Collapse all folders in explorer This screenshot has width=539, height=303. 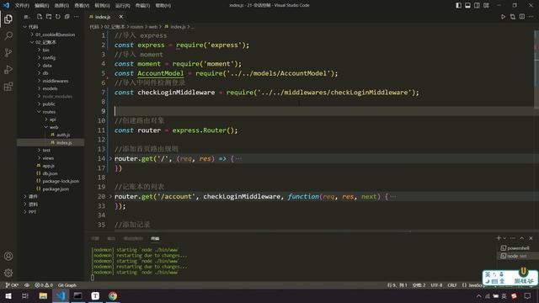click(67, 17)
